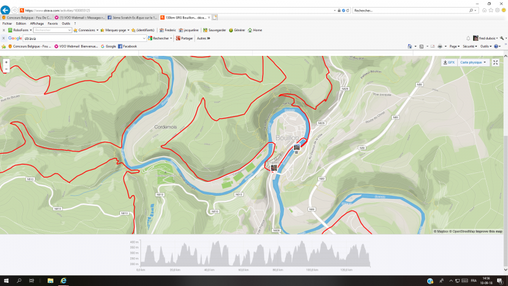Click RoboForm Sauvegarder button
Viewport: 508px width, 286px height.
215,30
